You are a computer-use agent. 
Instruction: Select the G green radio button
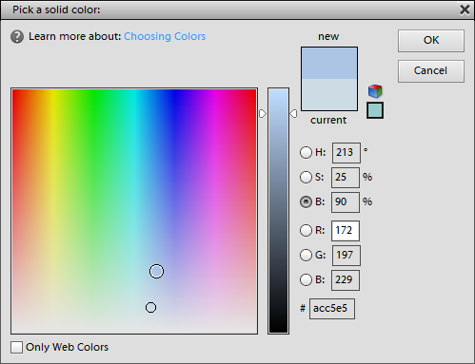click(306, 255)
